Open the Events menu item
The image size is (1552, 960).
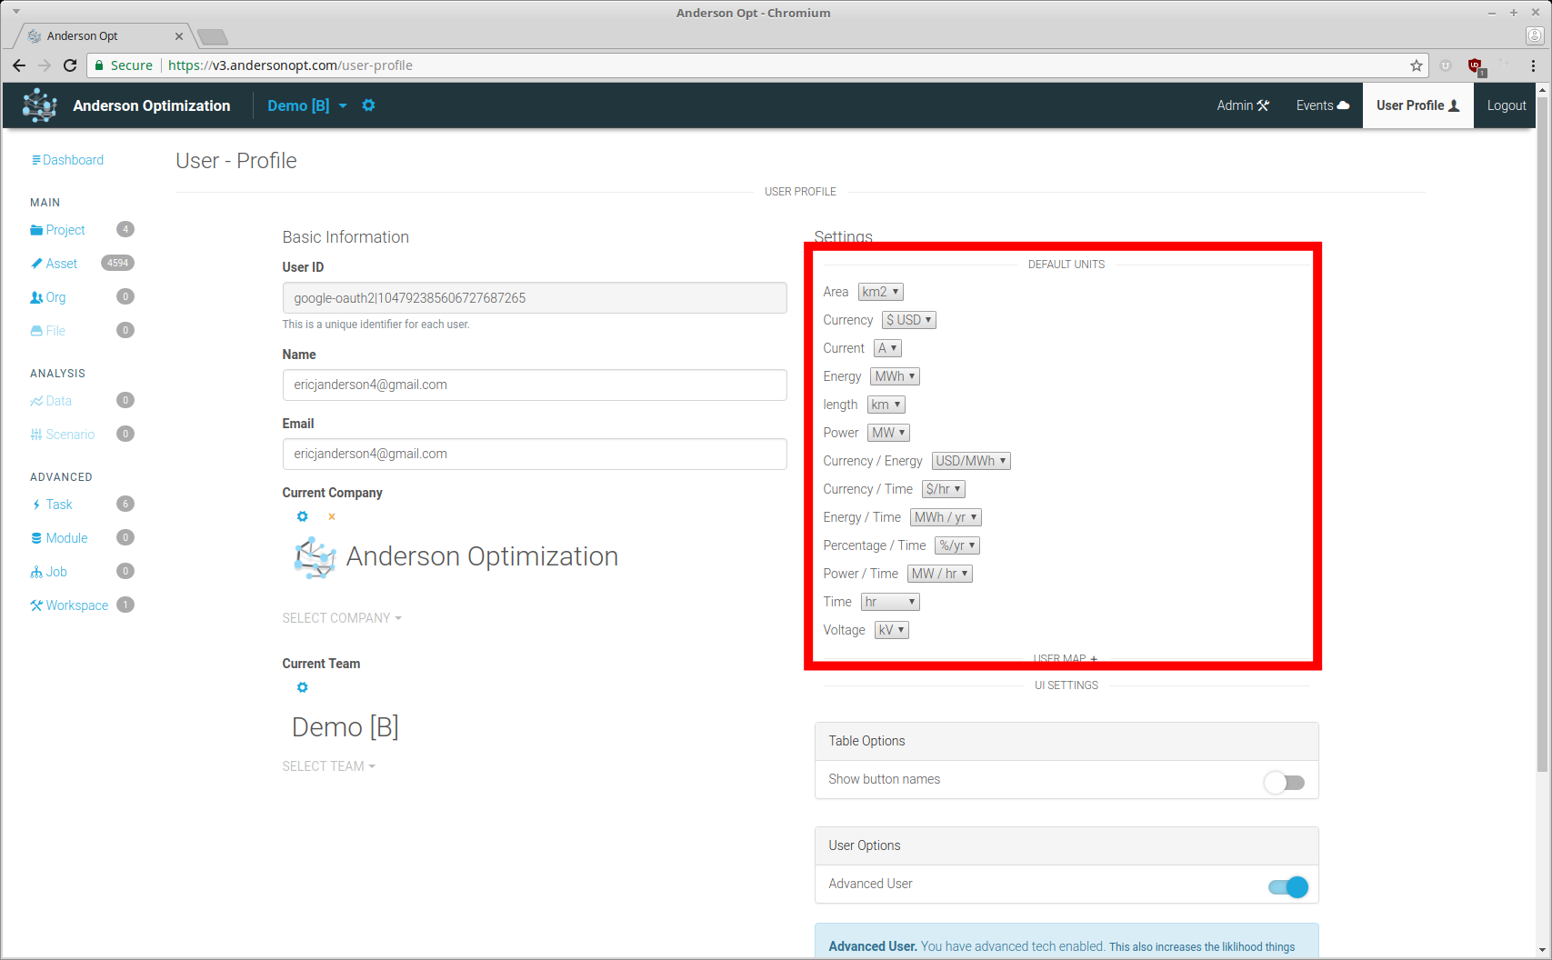[1322, 105]
